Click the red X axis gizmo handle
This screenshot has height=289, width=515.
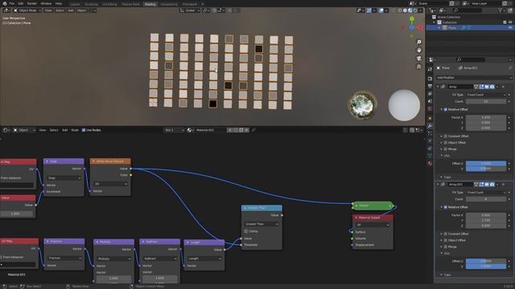coord(420,28)
